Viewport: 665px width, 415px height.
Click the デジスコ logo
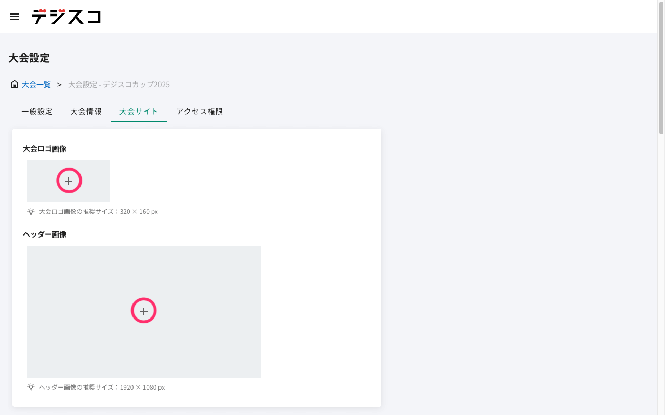coord(66,17)
